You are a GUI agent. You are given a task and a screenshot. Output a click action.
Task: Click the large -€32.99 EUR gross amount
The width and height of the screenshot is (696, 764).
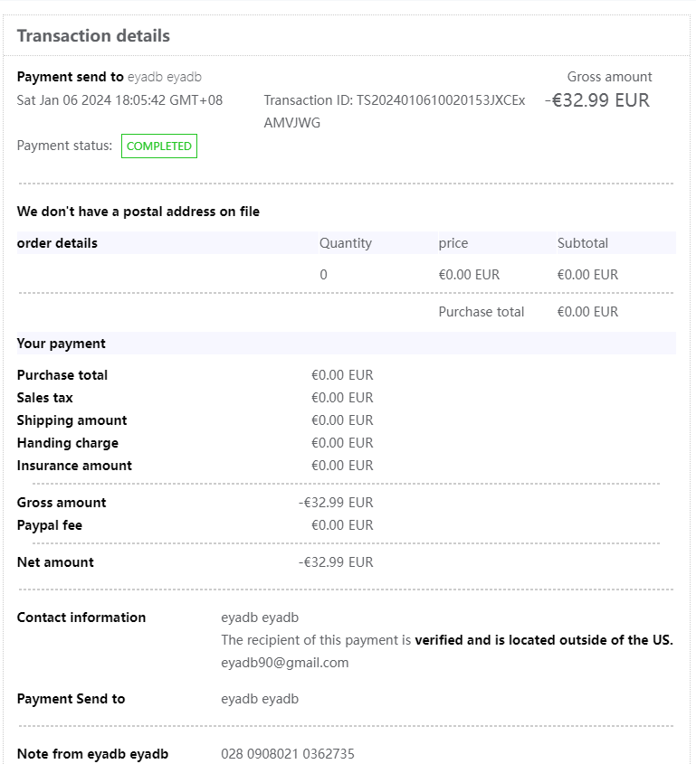(597, 100)
